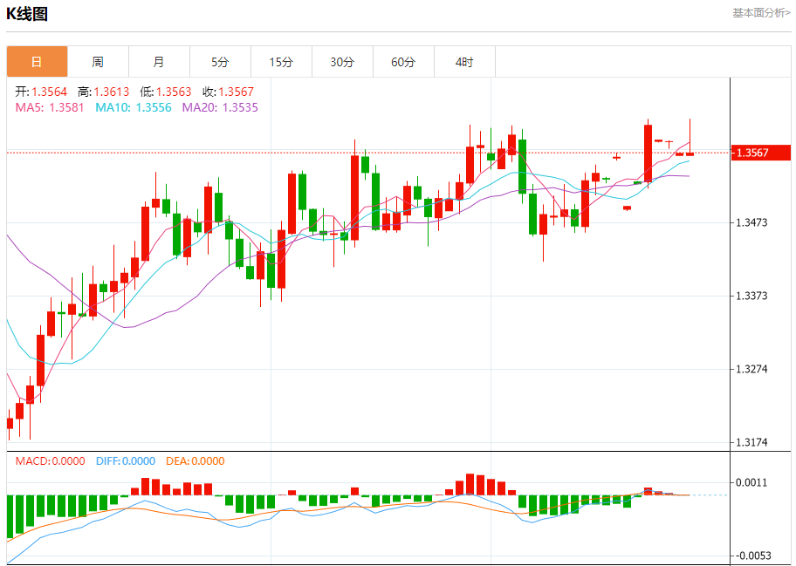Click the red 1.3567 current price tag

(761, 153)
